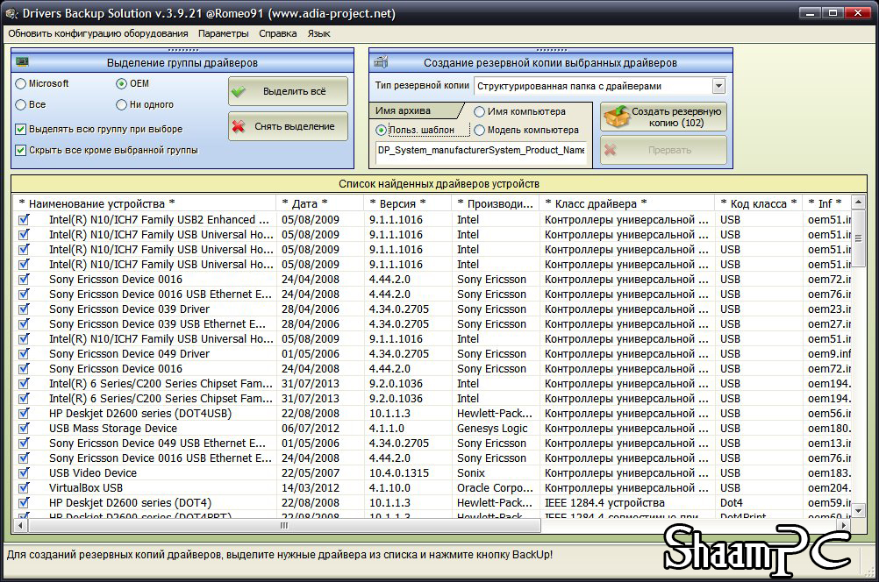Click the chip icon in Выделение группы драйверов header
Viewport: 879px width, 582px height.
(23, 61)
